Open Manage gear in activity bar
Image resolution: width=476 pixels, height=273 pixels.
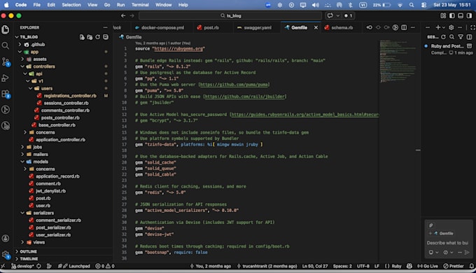pos(6,255)
